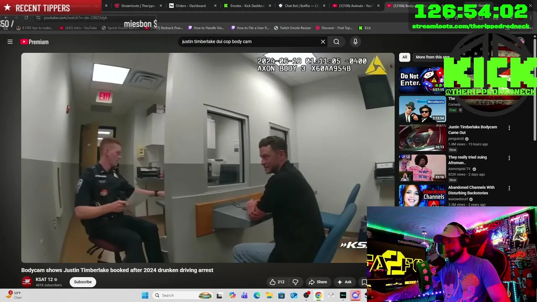
Task: Open Justin Timberlake Bodycam Came Out thumbnail
Action: [x=422, y=138]
